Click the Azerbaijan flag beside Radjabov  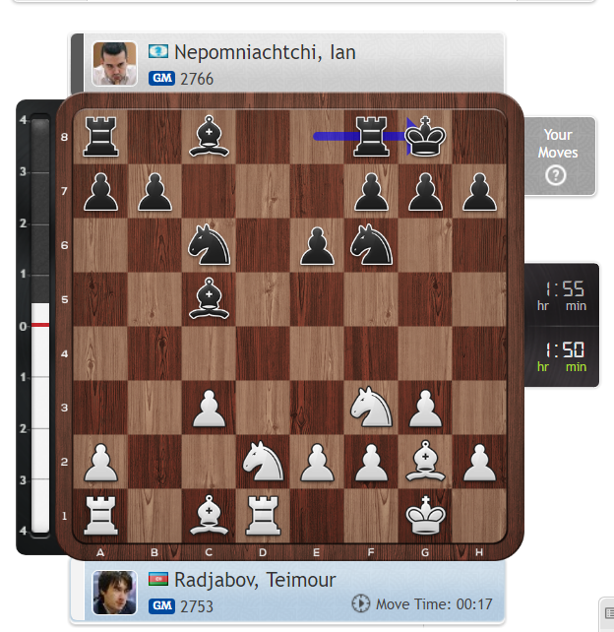click(x=158, y=579)
